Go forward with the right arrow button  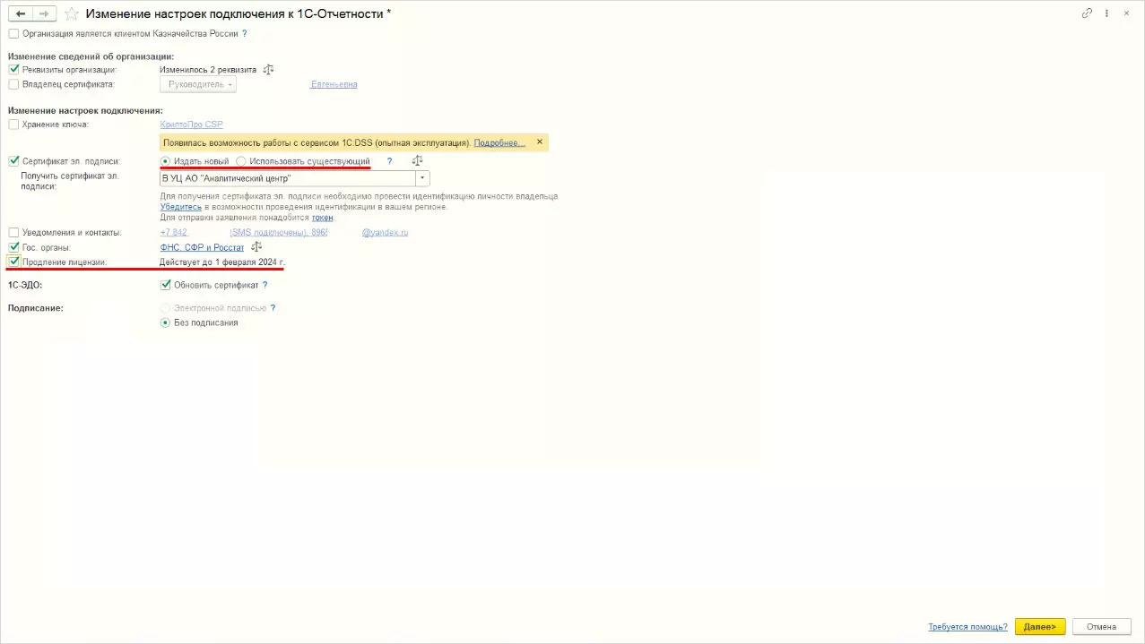pyautogui.click(x=44, y=13)
